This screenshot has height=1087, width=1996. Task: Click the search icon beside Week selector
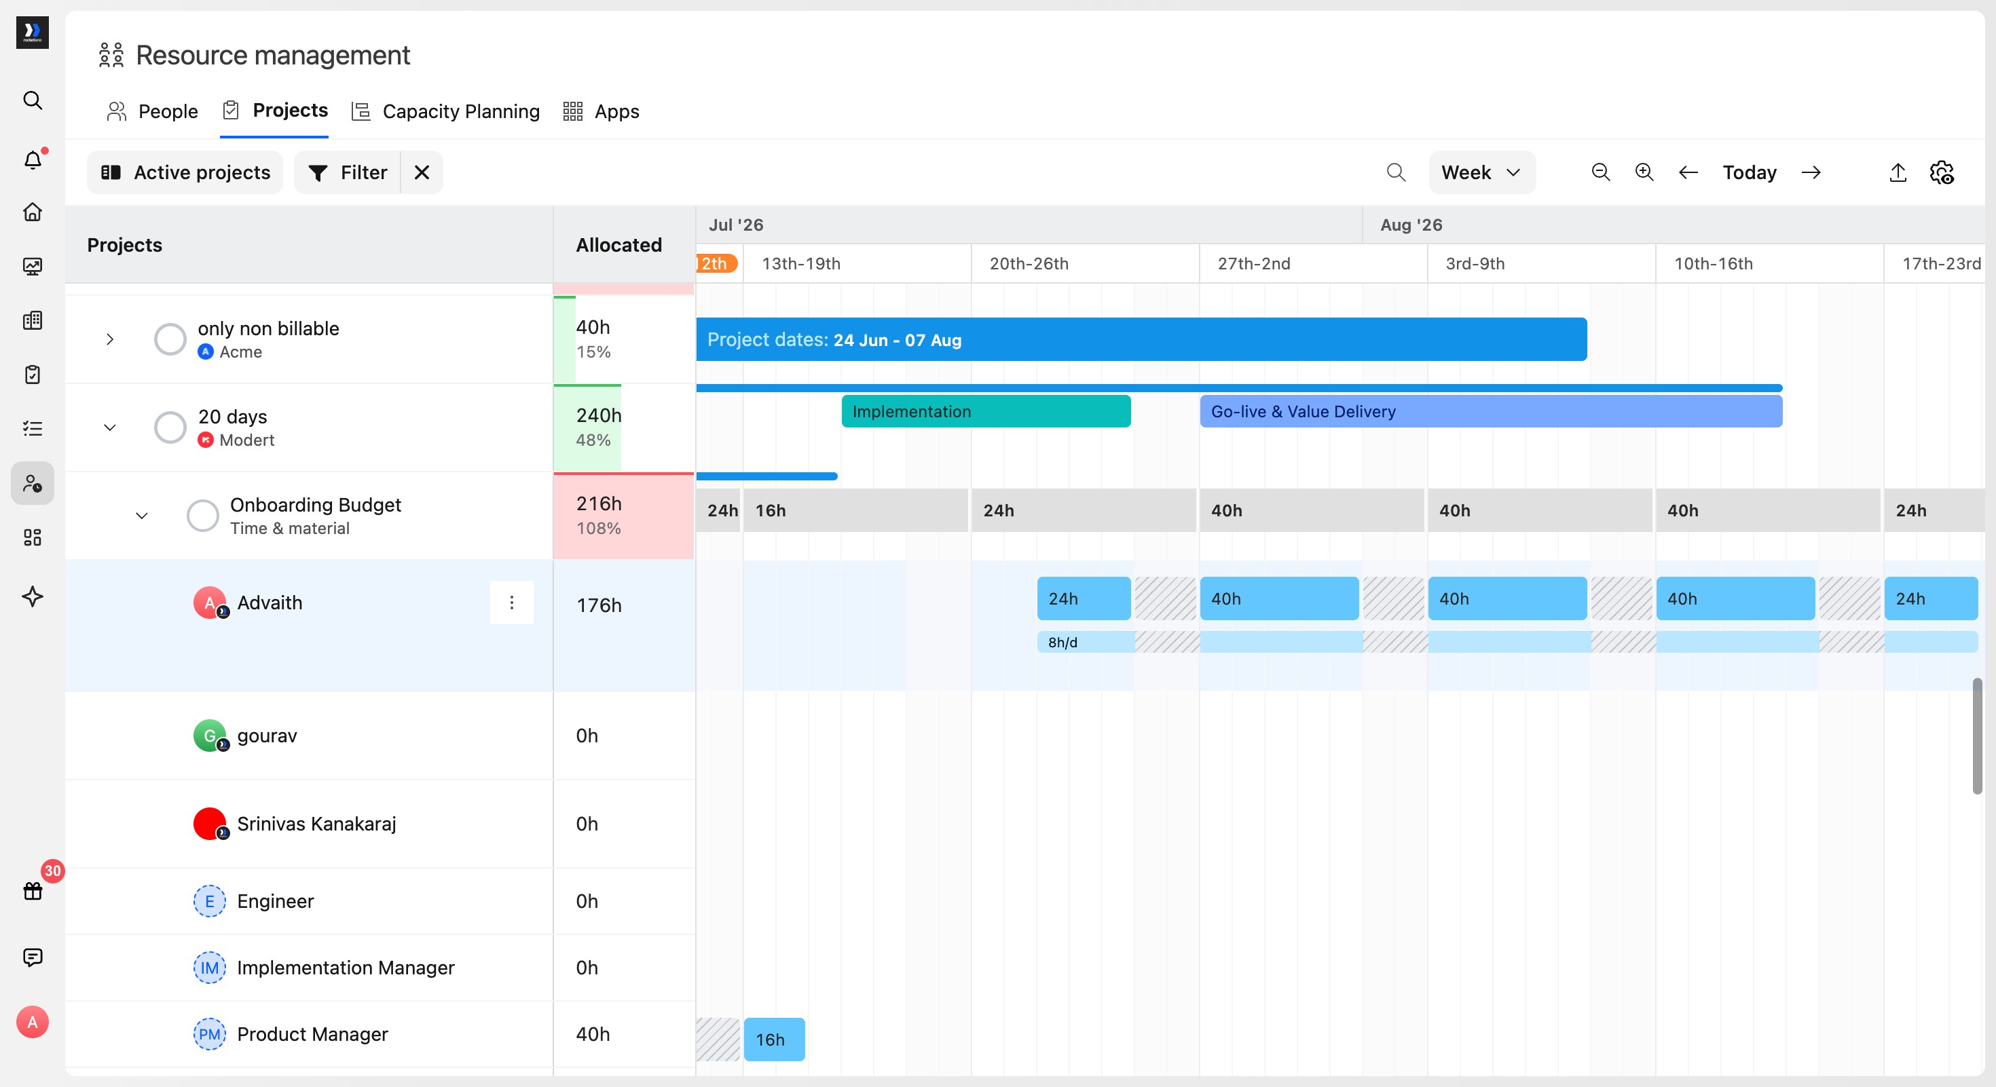[x=1397, y=172]
